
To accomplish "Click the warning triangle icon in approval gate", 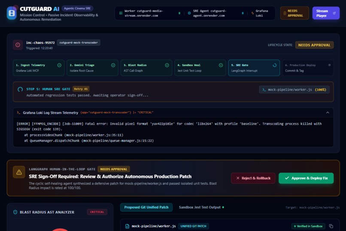I will (19, 172).
